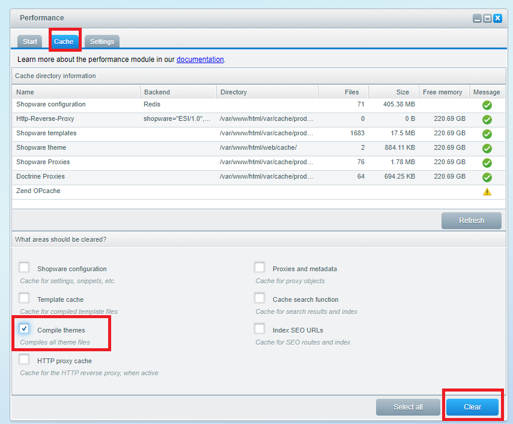Viewport: 513px width, 424px height.
Task: Click the yellow warning icon for Zend OPcache
Action: point(487,192)
